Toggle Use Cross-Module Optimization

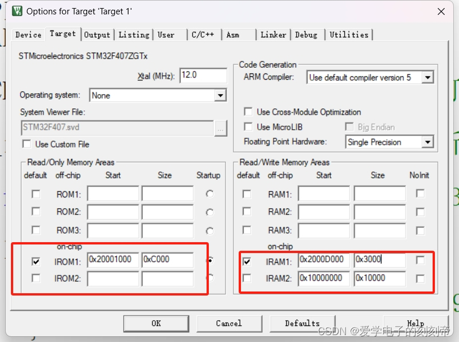point(248,111)
